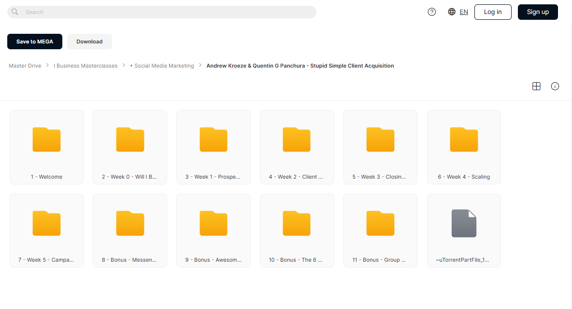Open the '6 - Week 4 - Scaling' folder icon

tap(464, 140)
